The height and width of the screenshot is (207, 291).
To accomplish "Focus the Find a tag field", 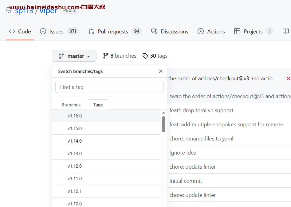I will pyautogui.click(x=109, y=87).
